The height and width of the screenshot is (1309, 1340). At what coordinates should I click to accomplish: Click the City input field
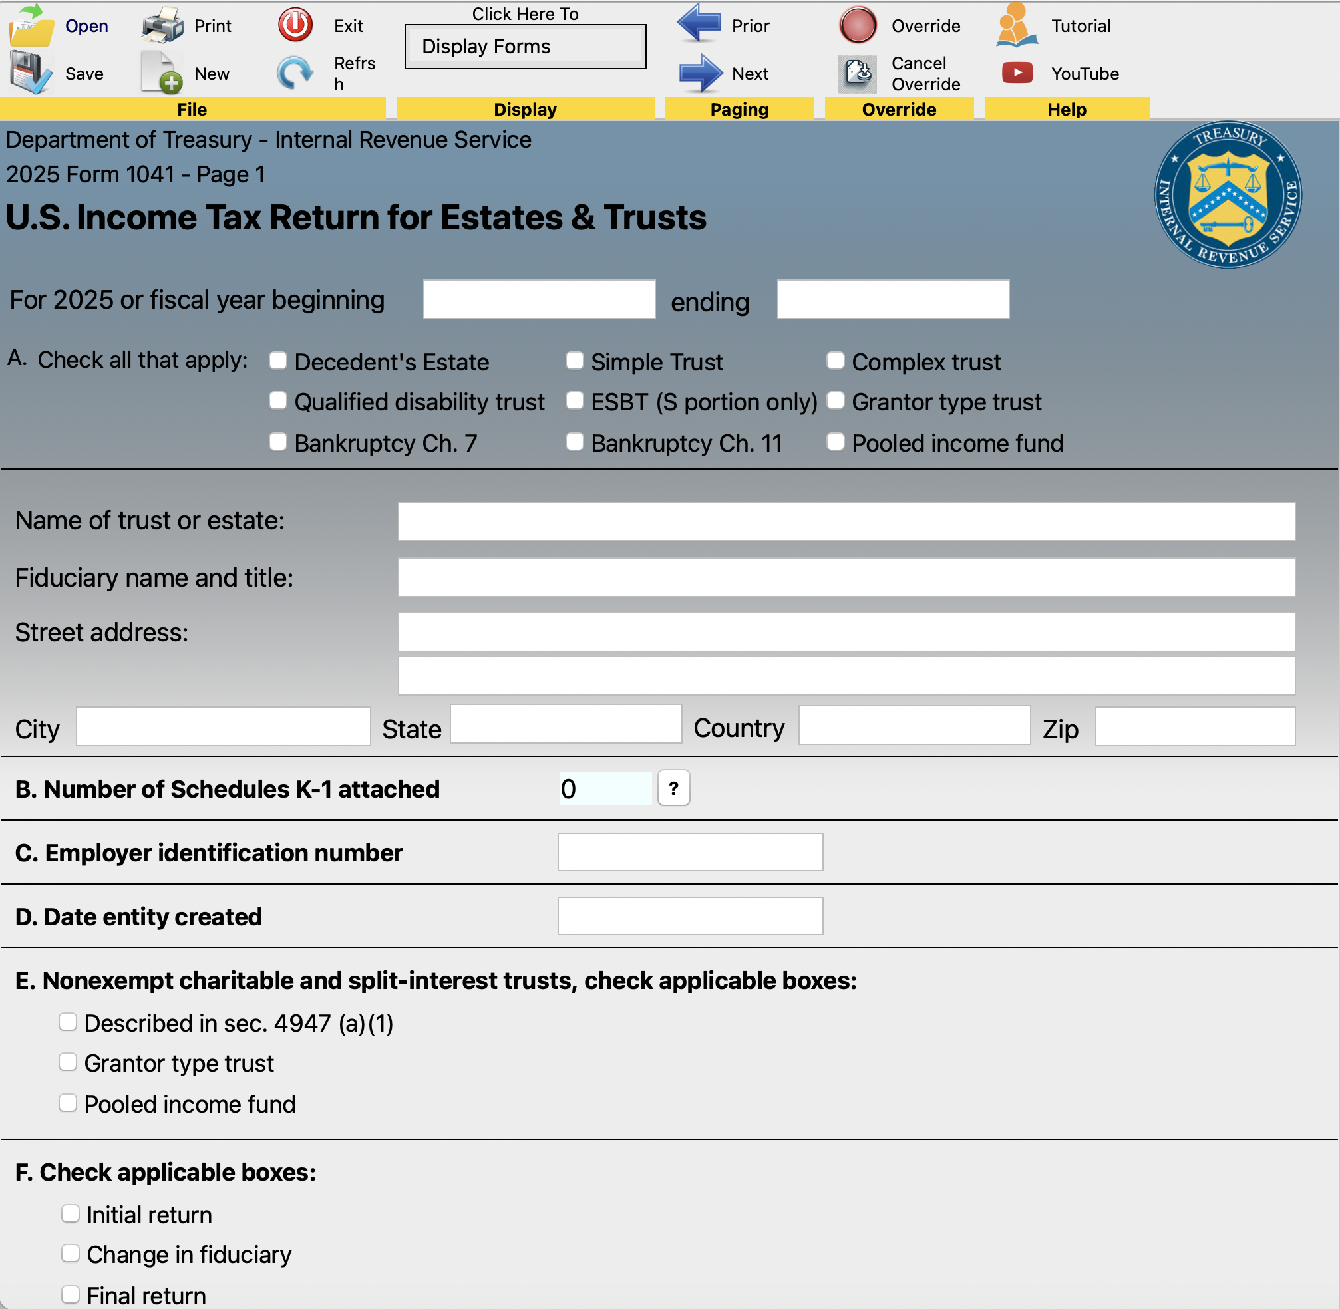tap(224, 726)
